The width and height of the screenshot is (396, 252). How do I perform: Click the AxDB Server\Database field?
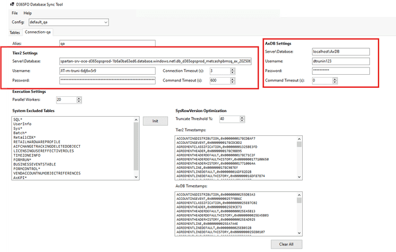tap(341, 52)
